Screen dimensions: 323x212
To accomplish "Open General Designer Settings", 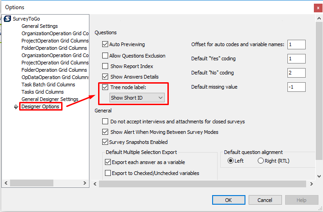I will tap(50, 99).
